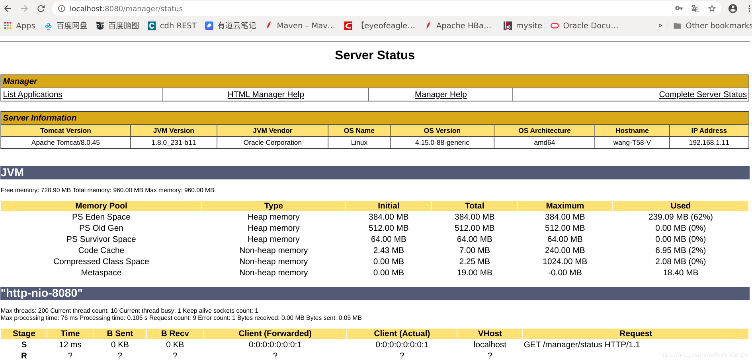
Task: Click the amd64 OS architecture cell
Action: pyautogui.click(x=544, y=142)
